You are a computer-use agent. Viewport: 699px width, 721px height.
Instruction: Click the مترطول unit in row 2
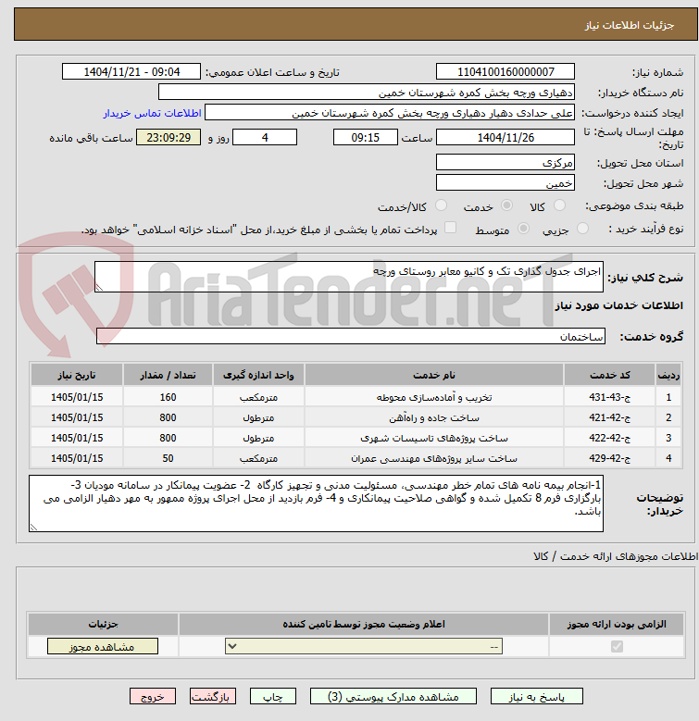click(258, 417)
